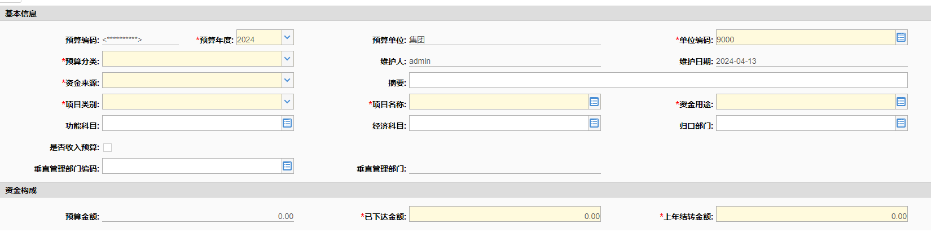The image size is (931, 241).
Task: Focus the 功能科目 input field
Action: 192,123
